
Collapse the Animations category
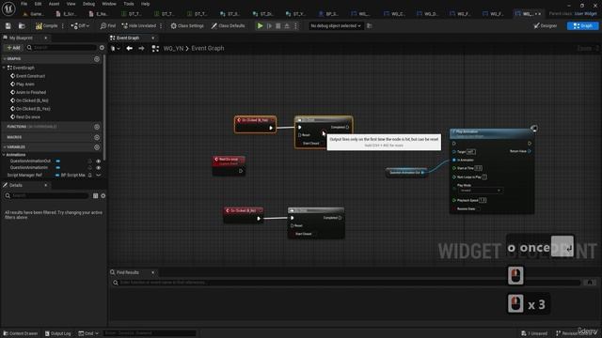tap(4, 155)
